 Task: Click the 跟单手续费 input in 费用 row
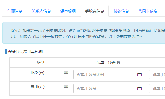(157, 89)
